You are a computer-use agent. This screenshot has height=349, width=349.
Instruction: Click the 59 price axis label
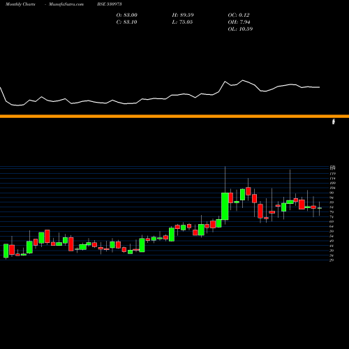pyautogui.click(x=332, y=231)
